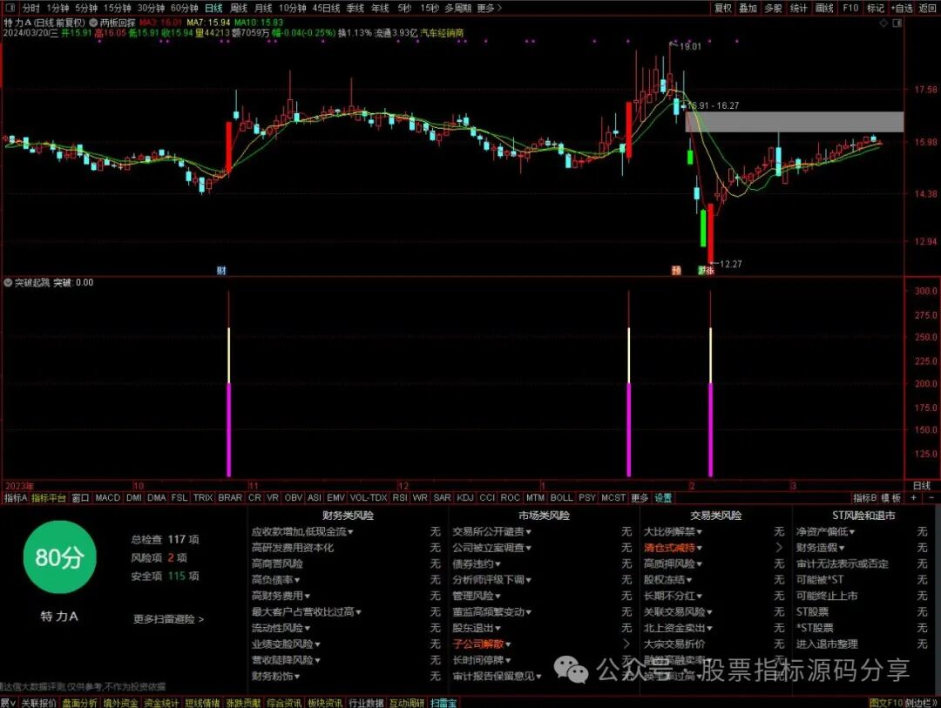Switch sub-chart indicator to MACD

pos(108,497)
